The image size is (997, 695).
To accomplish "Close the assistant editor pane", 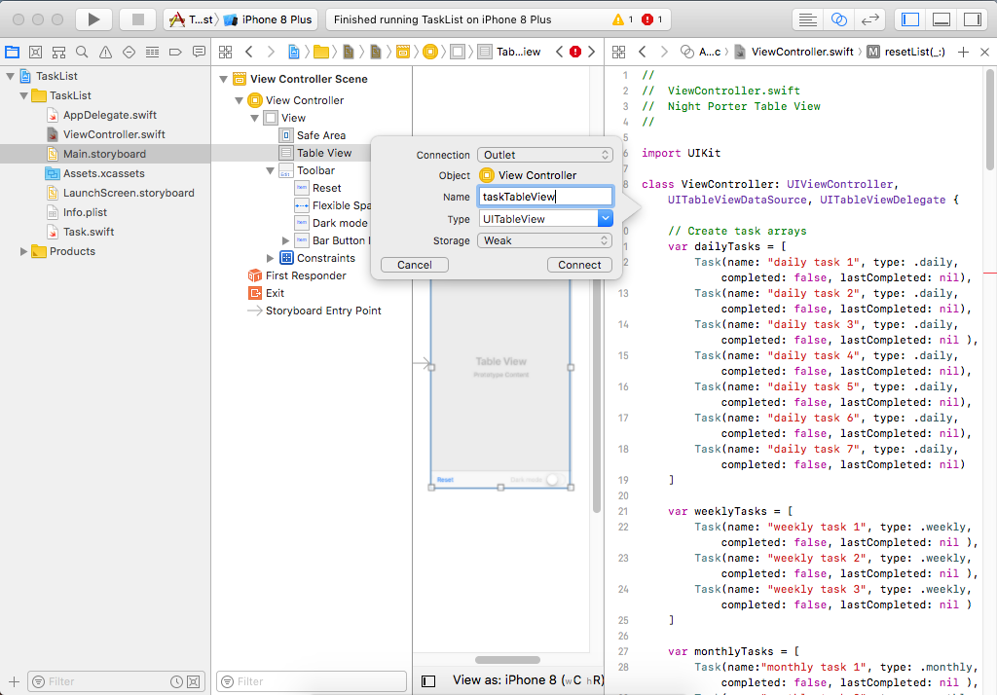I will tap(985, 52).
